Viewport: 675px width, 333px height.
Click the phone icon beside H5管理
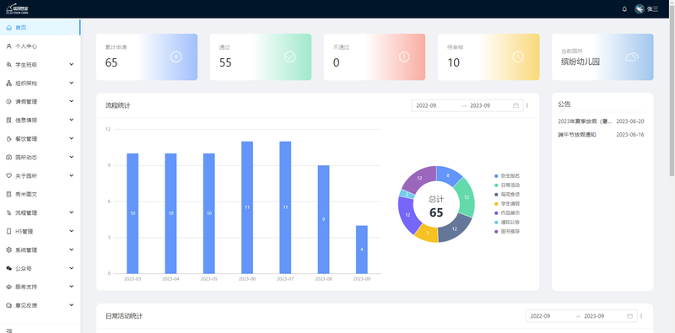(x=9, y=231)
